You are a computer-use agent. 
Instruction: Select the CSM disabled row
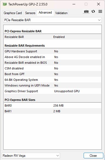[53, 68]
